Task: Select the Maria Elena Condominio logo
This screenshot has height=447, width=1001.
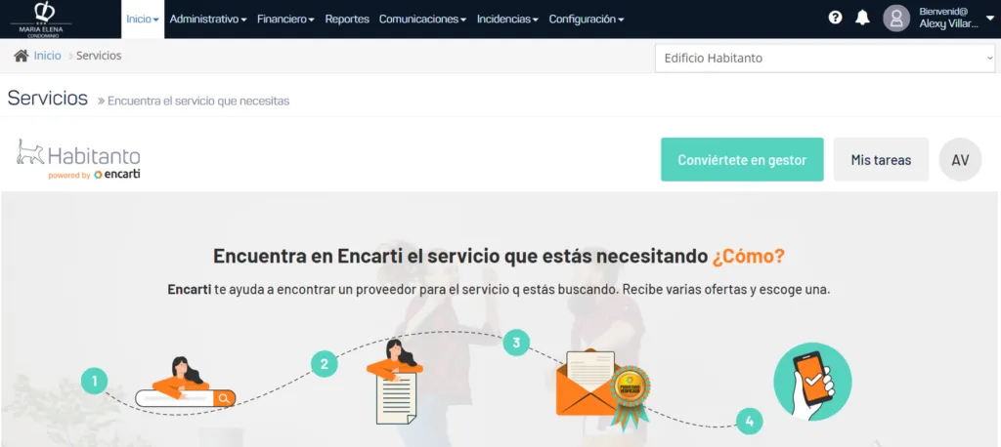Action: 43,20
